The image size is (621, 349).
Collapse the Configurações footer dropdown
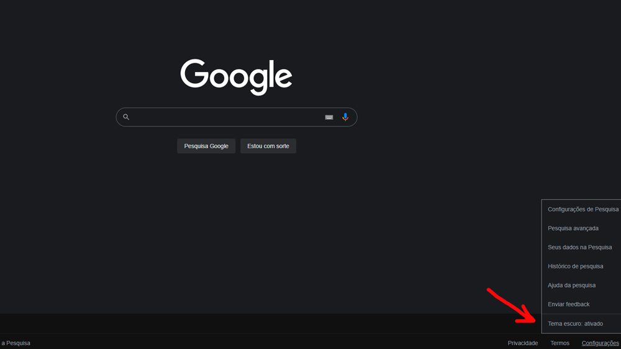tap(600, 343)
